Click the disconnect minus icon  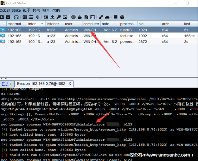click(8, 17)
